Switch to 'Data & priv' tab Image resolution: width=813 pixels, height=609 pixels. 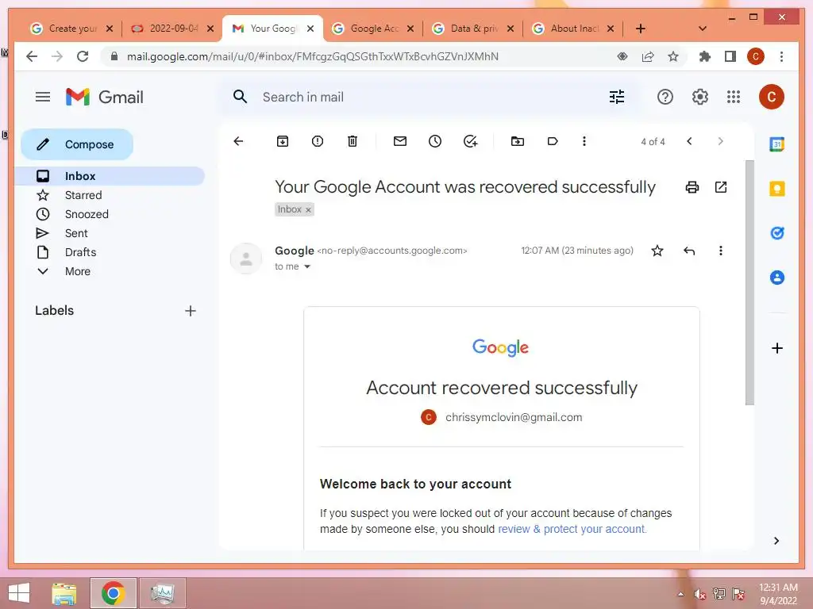coord(473,29)
